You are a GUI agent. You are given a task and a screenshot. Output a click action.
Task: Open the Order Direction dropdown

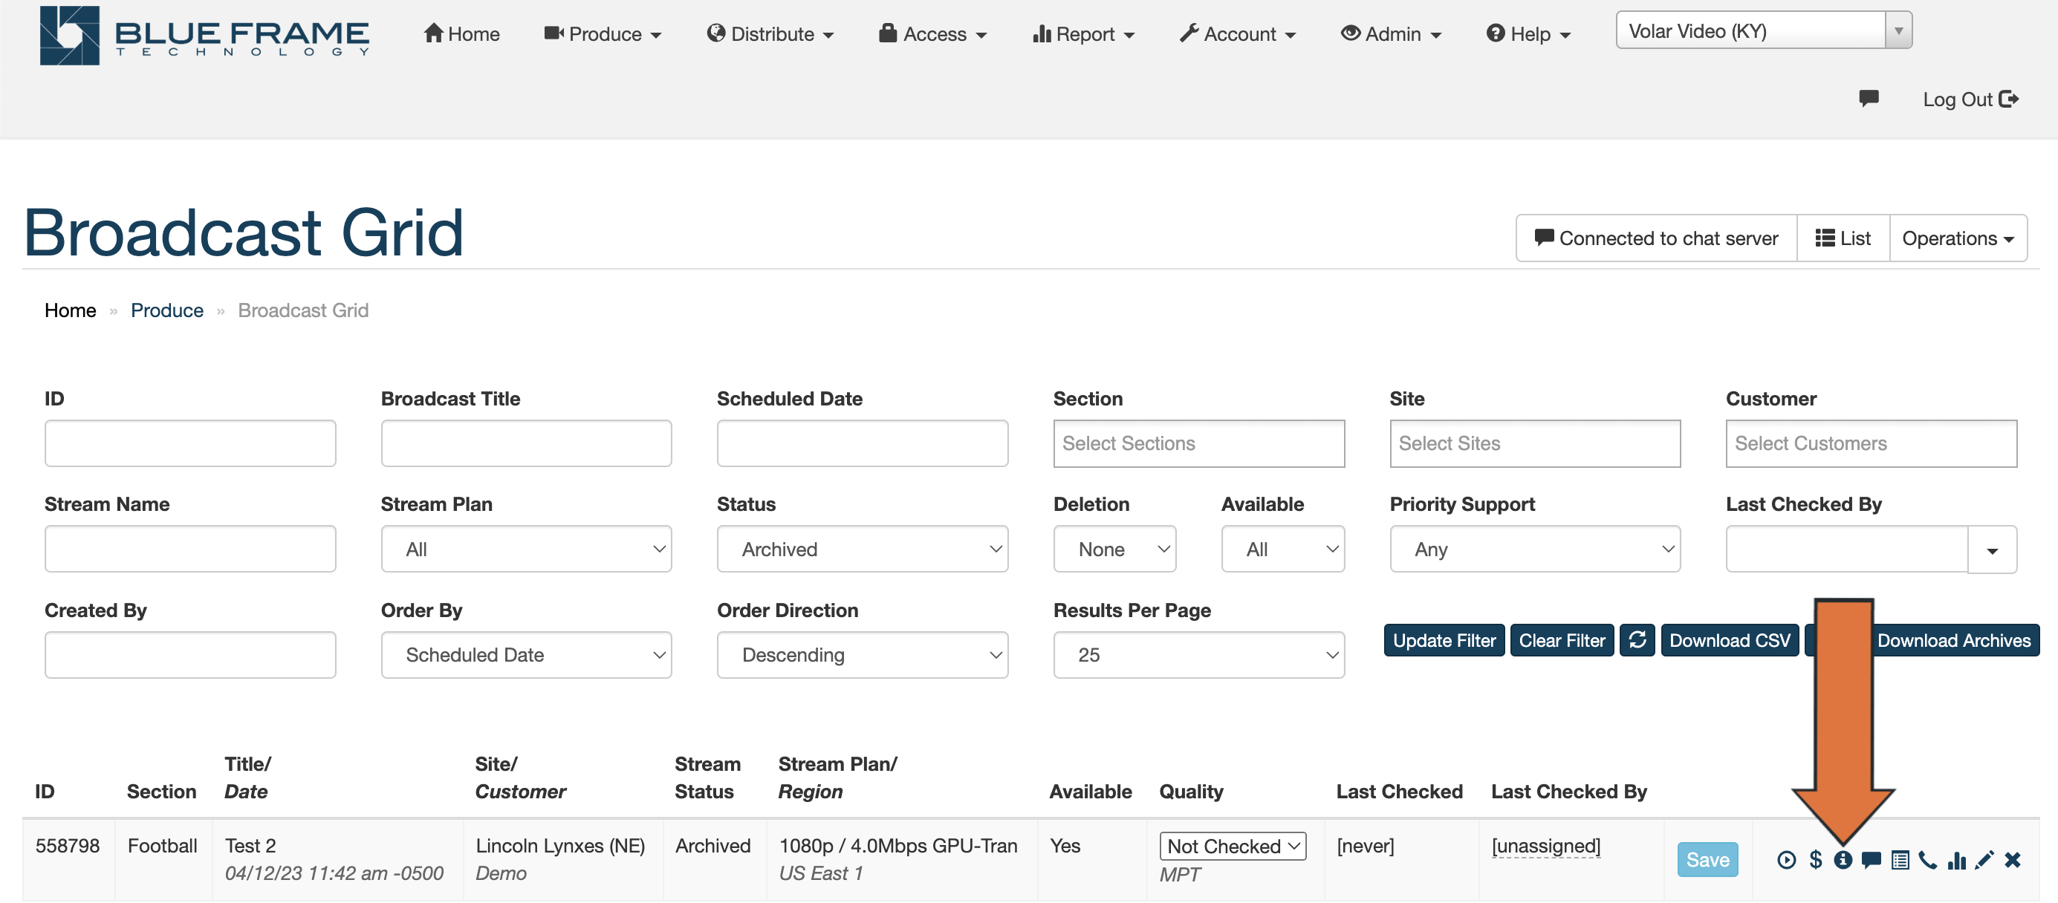click(862, 654)
